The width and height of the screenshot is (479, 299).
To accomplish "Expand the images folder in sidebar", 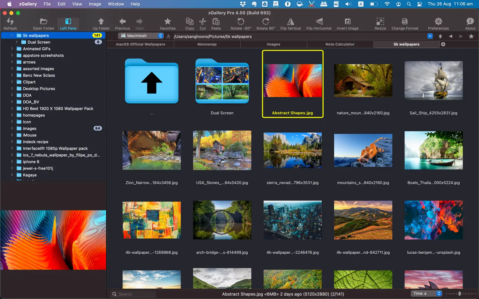I will coord(12,128).
